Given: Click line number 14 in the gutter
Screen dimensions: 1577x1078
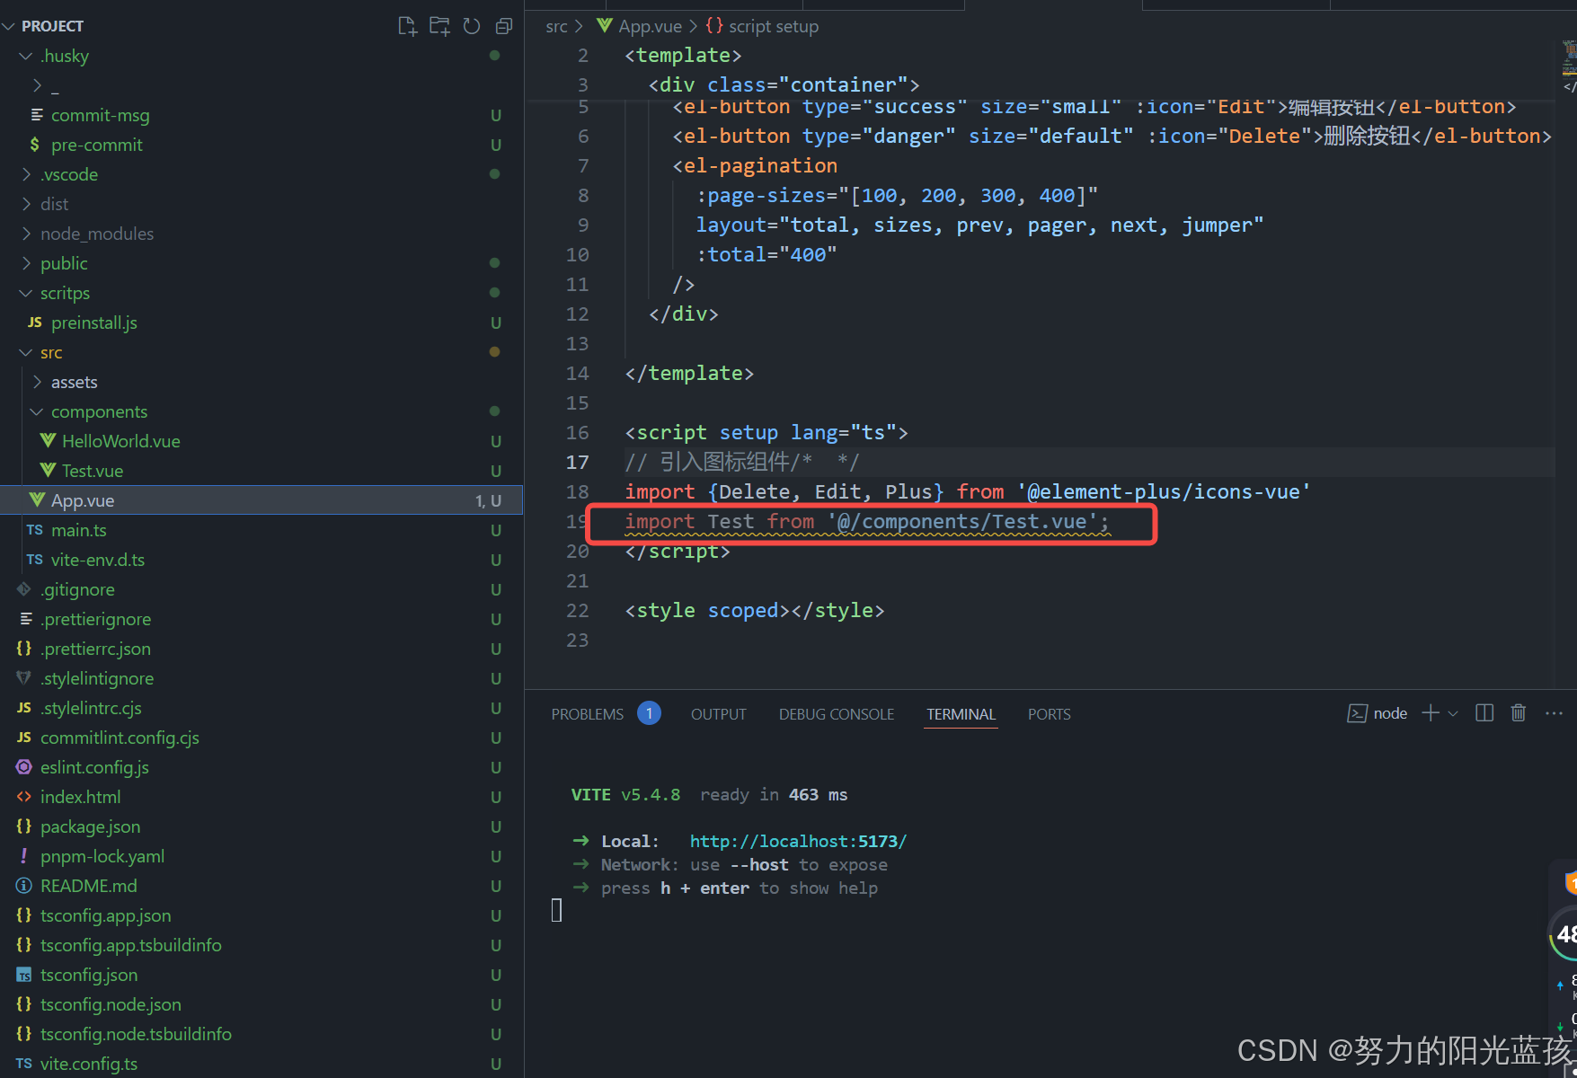Looking at the screenshot, I should click(578, 373).
